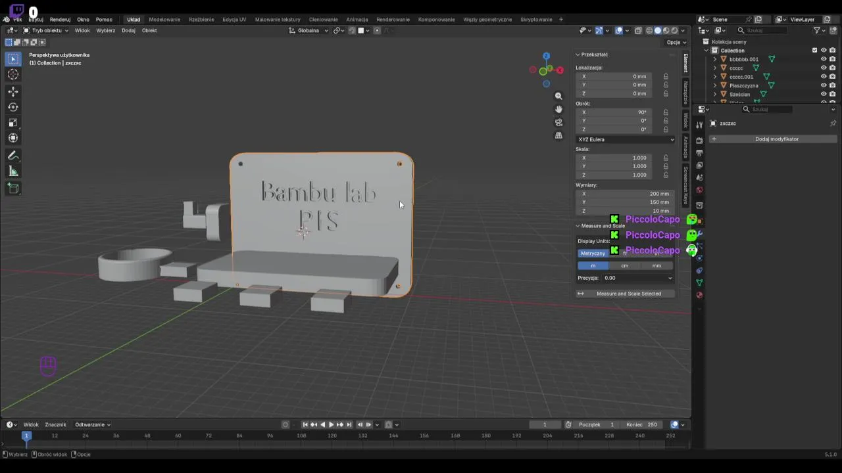Switch to the Modelowanie workspace tab
The image size is (842, 473).
click(164, 19)
